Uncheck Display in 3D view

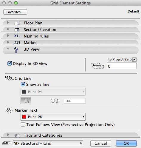(x=10, y=63)
